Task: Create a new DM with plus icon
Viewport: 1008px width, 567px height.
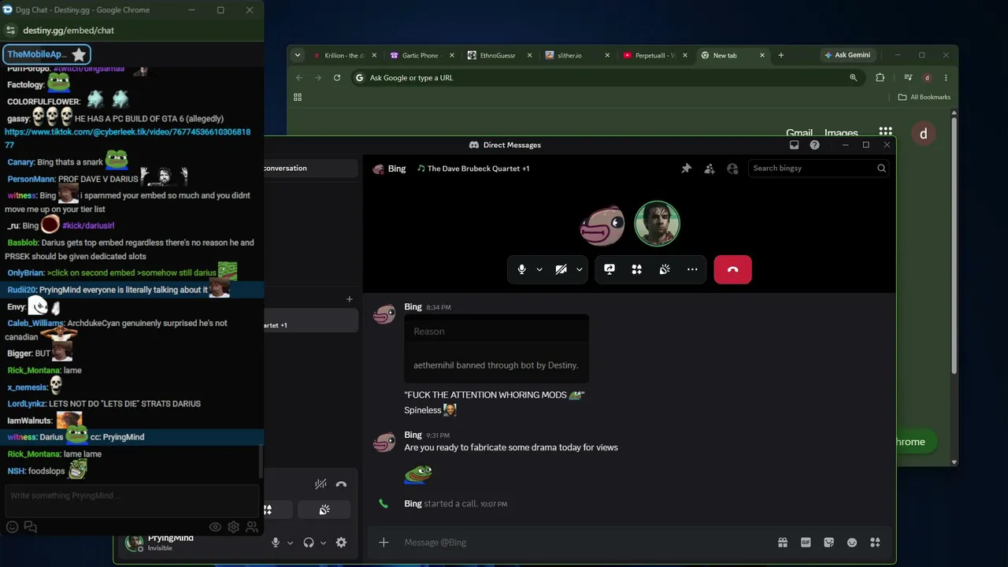Action: coord(350,299)
